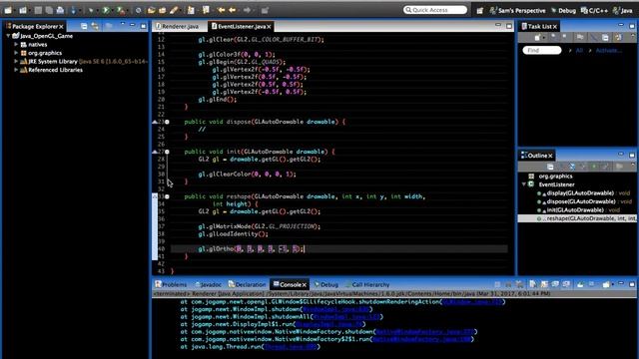Click Remove All Terminated Launches icon
The height and width of the screenshot is (359, 639).
point(519,284)
